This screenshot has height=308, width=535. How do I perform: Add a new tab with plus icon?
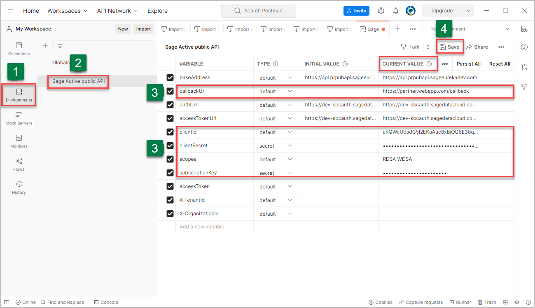398,29
